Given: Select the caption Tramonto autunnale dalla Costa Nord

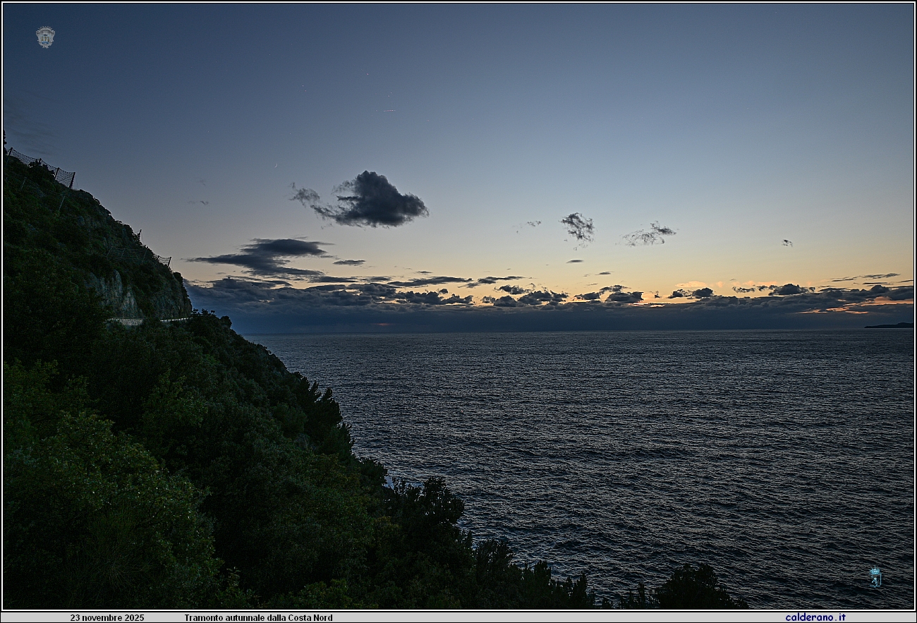Looking at the screenshot, I should (258, 617).
